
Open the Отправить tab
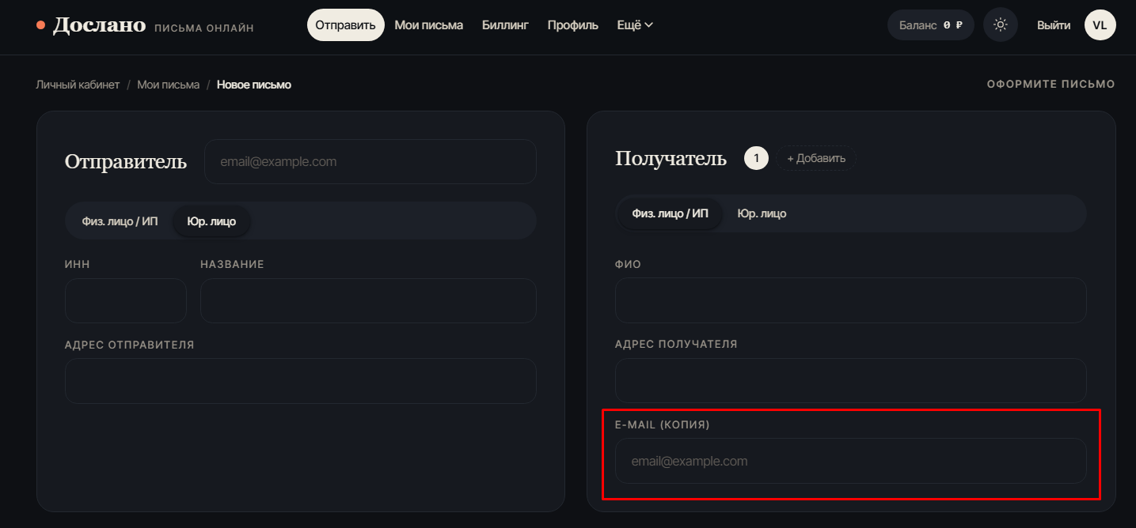click(345, 25)
